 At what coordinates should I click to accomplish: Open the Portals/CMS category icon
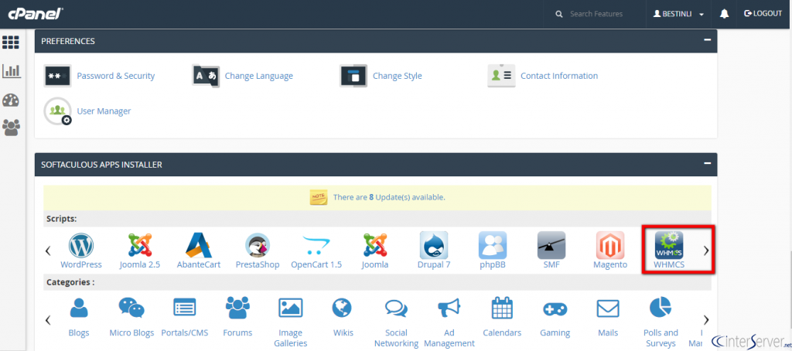point(184,308)
